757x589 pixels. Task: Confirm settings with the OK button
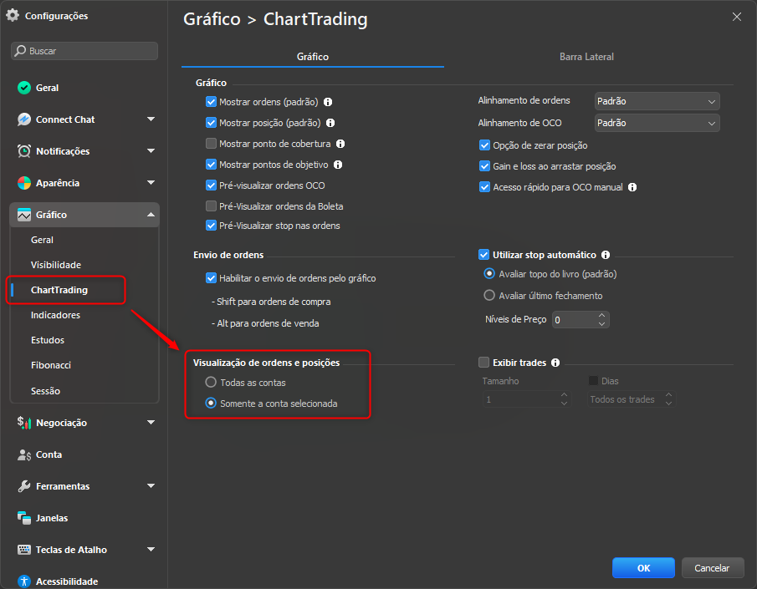[x=643, y=568]
